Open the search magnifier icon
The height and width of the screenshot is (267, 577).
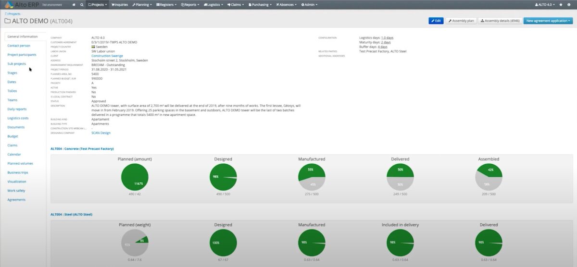coord(82,4)
